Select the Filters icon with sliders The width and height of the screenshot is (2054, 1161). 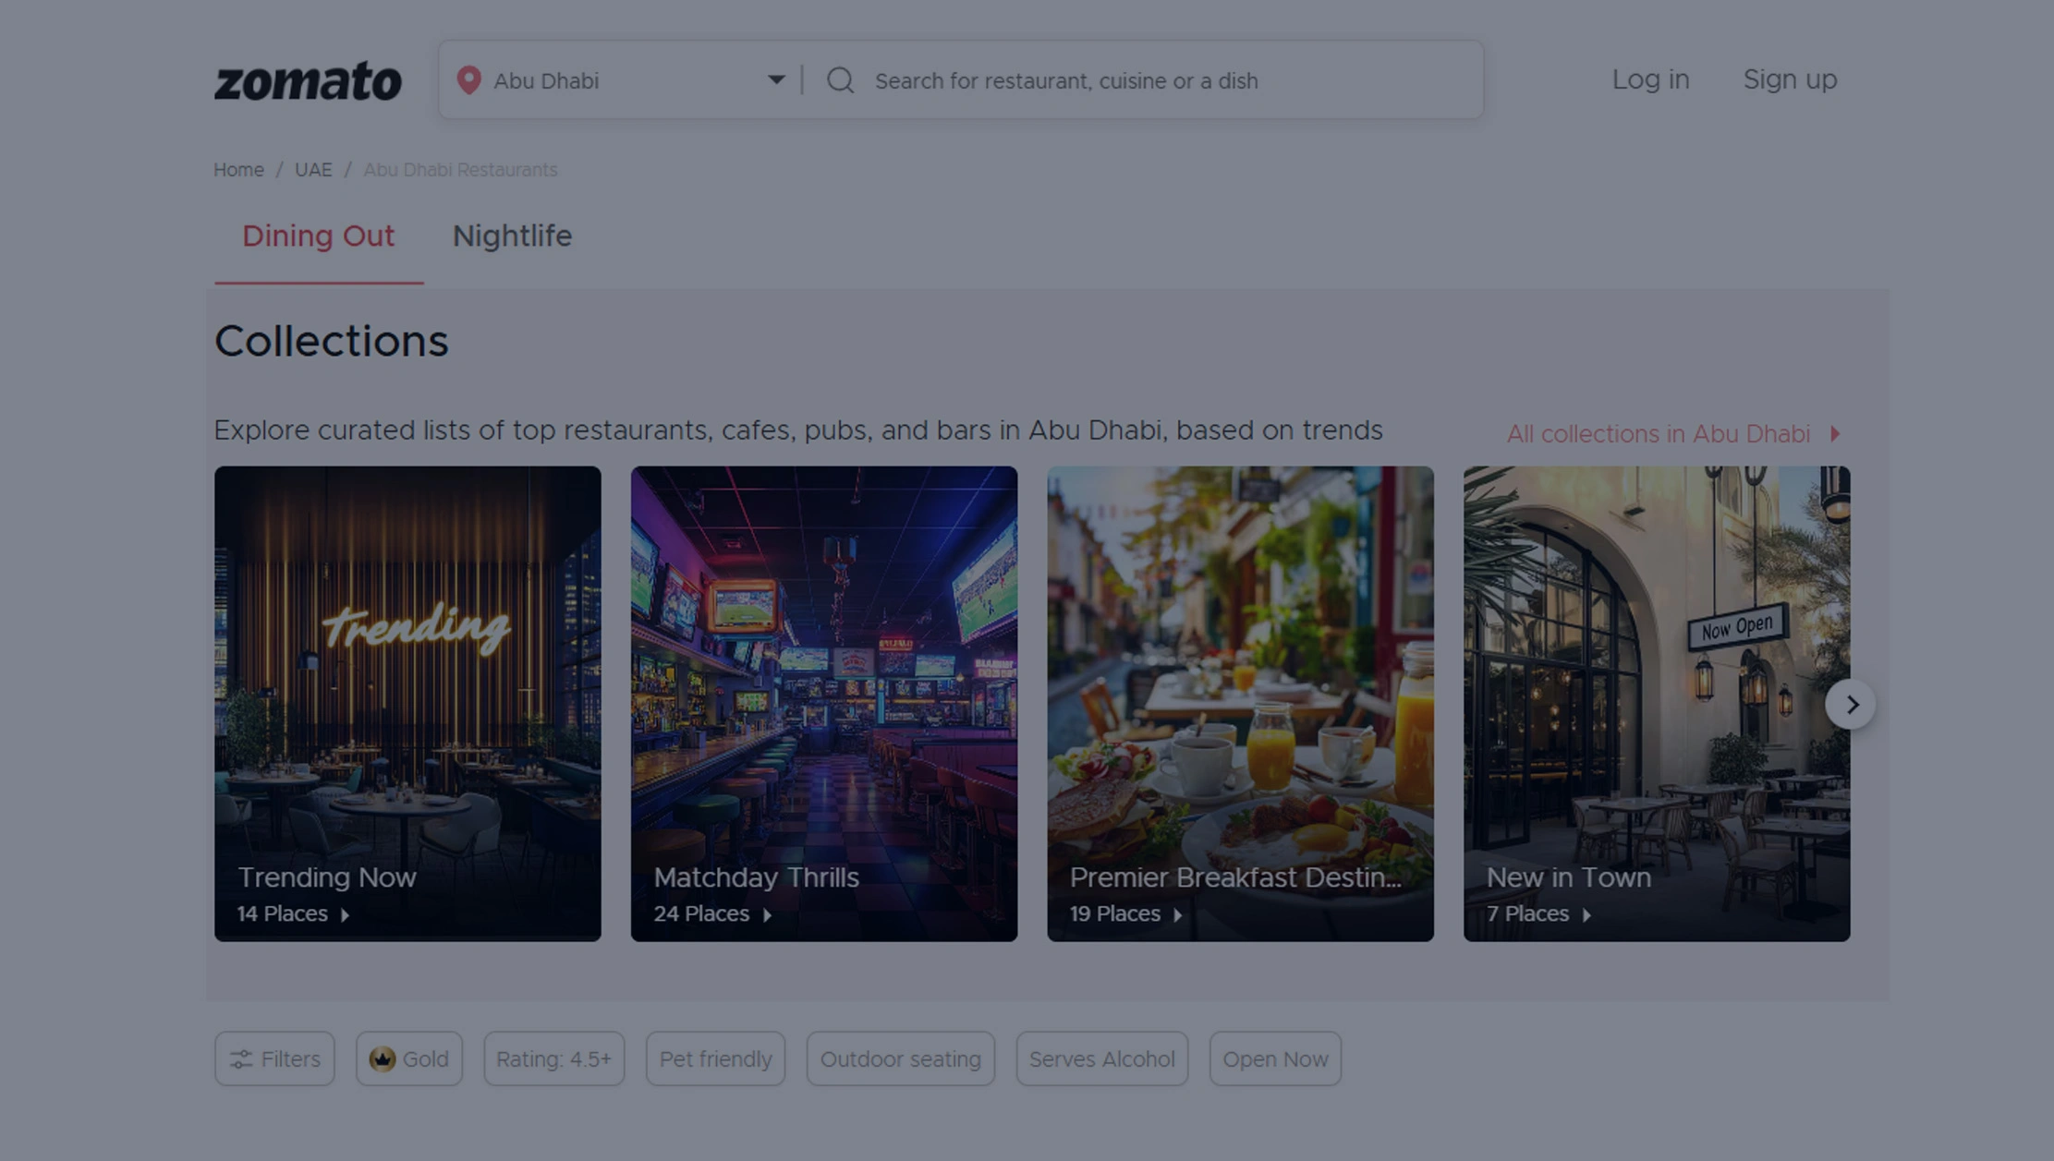coord(241,1058)
